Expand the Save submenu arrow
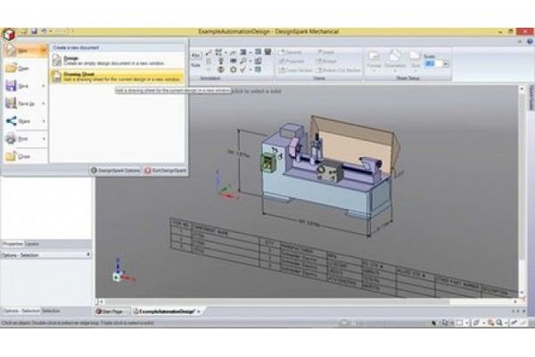This screenshot has width=535, height=357. (x=44, y=86)
